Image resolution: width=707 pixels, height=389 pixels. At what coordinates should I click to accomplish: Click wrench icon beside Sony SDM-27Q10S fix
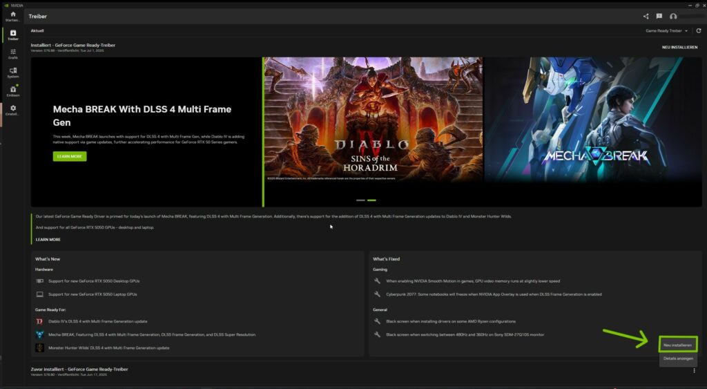[x=377, y=334]
